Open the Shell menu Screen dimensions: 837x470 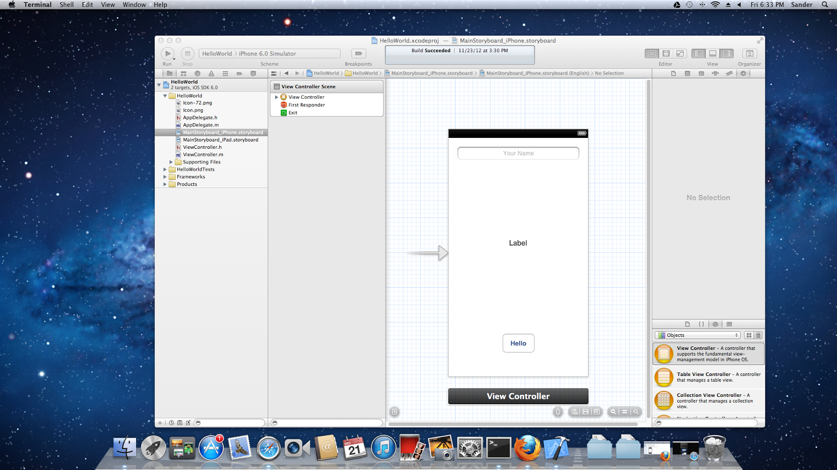click(66, 5)
